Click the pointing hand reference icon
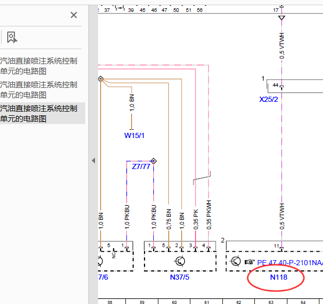The image size is (323, 304). [249, 262]
